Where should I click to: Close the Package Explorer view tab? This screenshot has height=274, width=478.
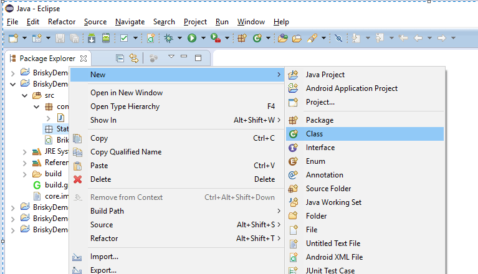(84, 59)
